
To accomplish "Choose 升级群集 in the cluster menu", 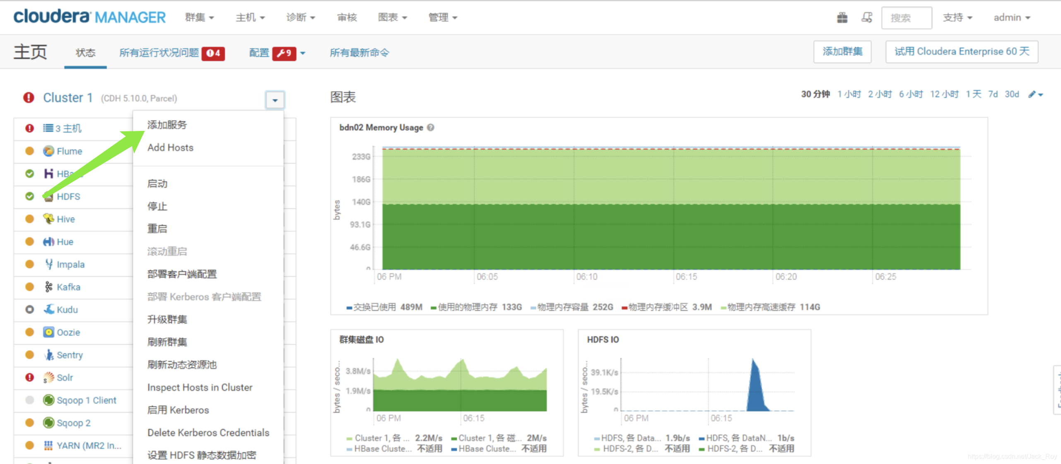I will (x=167, y=319).
